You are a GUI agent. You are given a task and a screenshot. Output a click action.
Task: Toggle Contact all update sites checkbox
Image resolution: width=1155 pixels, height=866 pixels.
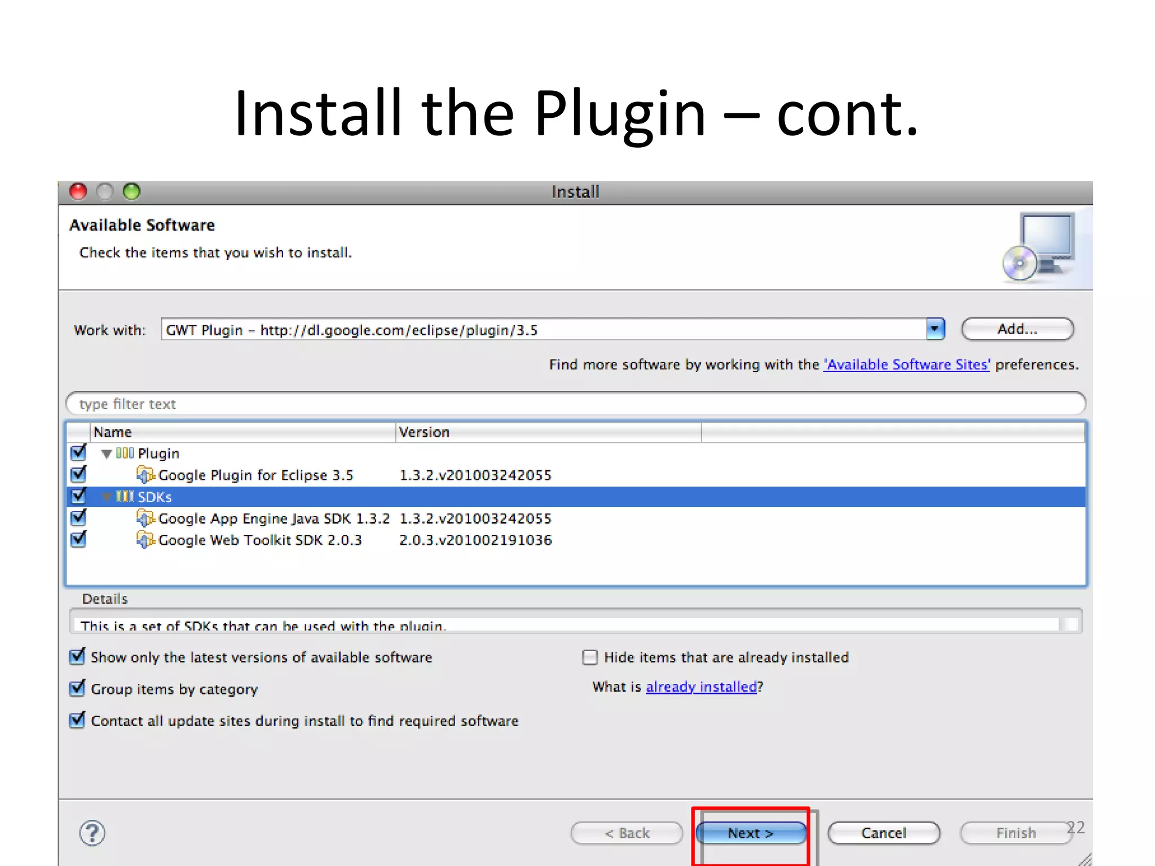tap(77, 720)
